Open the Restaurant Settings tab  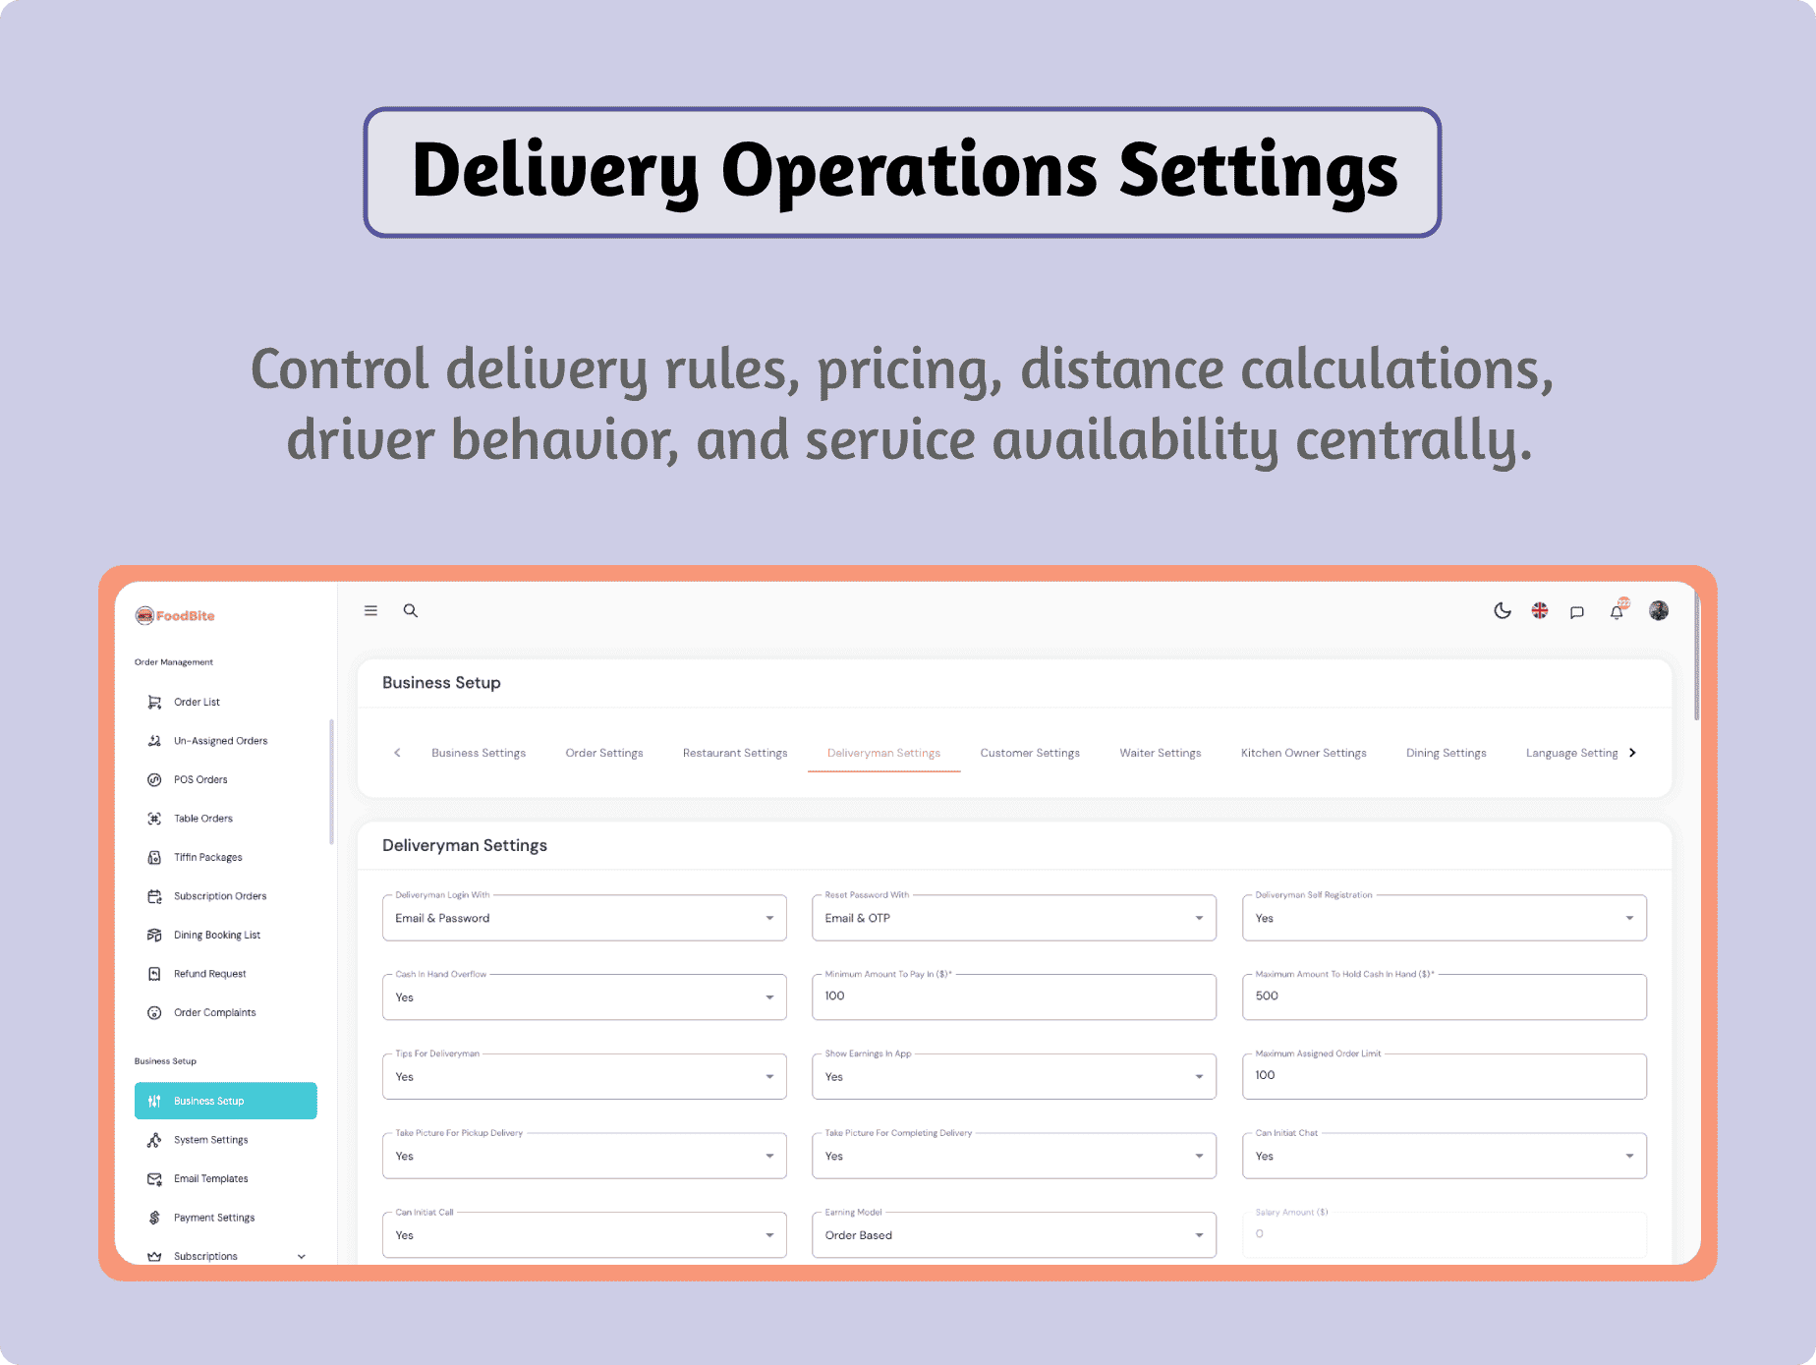[735, 753]
